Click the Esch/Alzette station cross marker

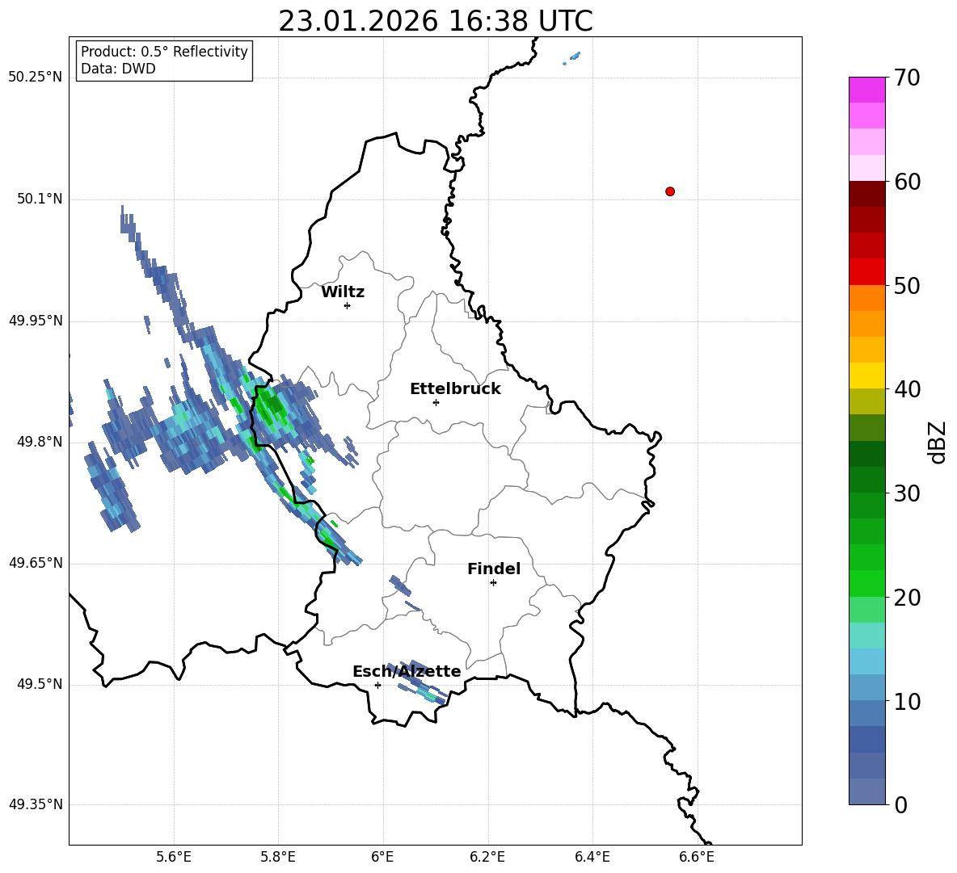[377, 685]
